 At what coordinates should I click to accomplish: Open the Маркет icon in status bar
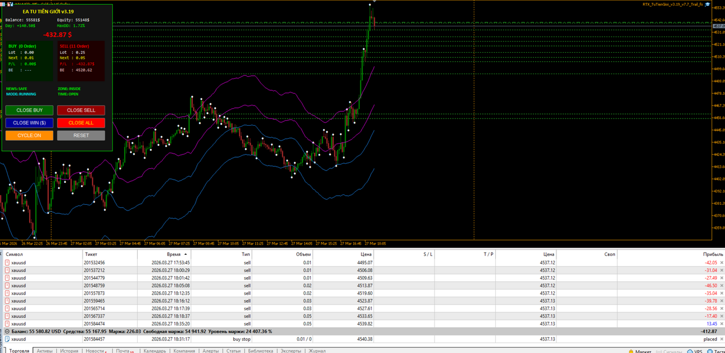(x=631, y=351)
